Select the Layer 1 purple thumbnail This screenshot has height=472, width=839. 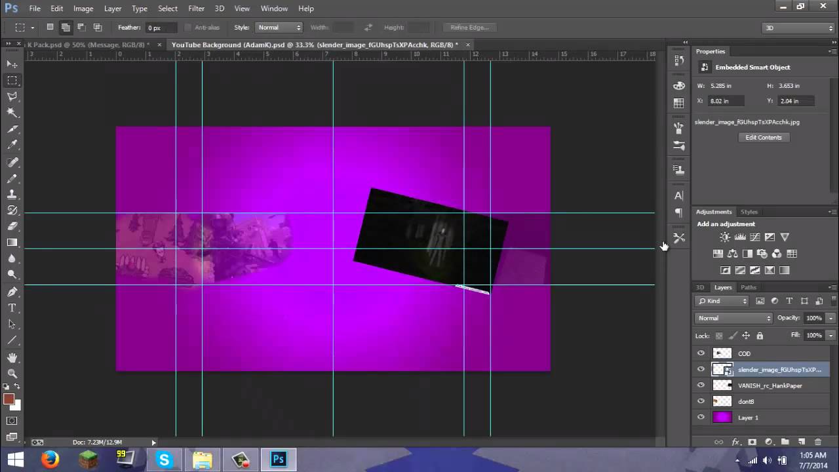click(x=722, y=417)
